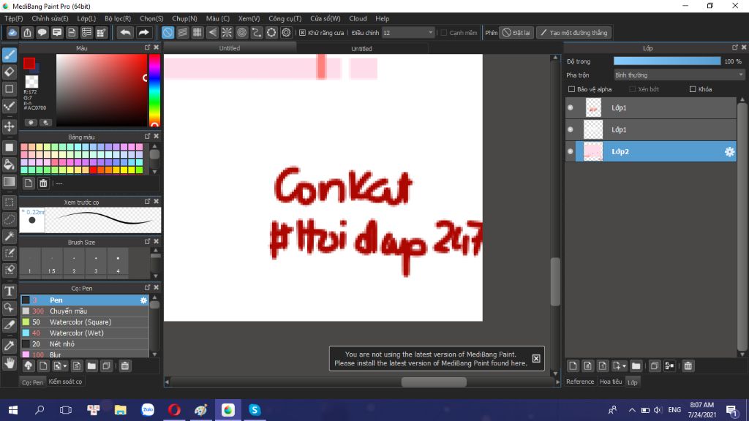The width and height of the screenshot is (749, 421).
Task: Click the rainbow hue strip
Action: pos(154,90)
